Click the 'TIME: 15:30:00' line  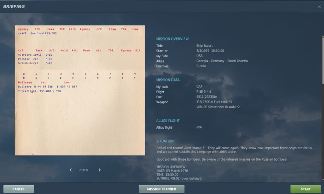[x=167, y=175]
